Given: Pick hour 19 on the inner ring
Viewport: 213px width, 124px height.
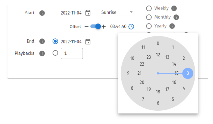Looking at the screenshot, I should click(148, 89).
